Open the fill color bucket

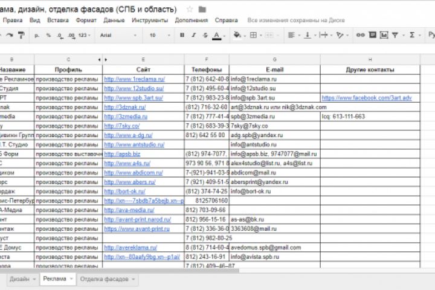237,35
